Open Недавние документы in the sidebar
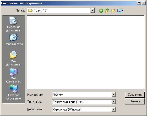Screen dimensions: 147x116 14,24
